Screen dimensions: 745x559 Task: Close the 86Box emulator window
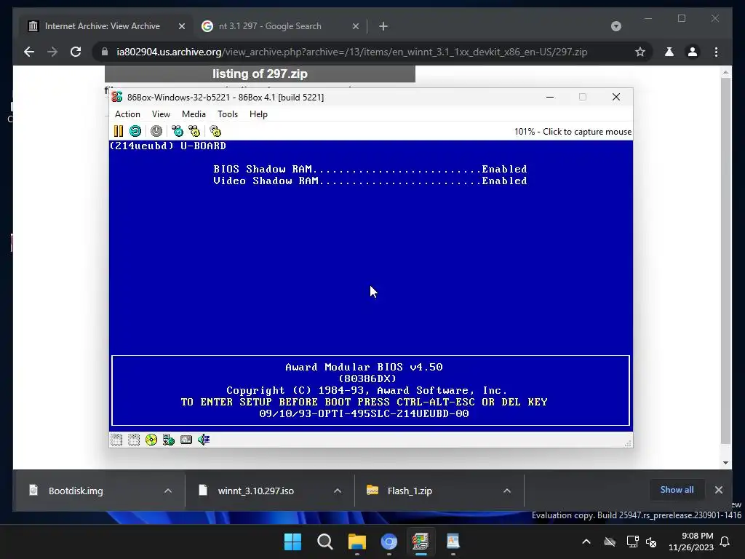616,97
